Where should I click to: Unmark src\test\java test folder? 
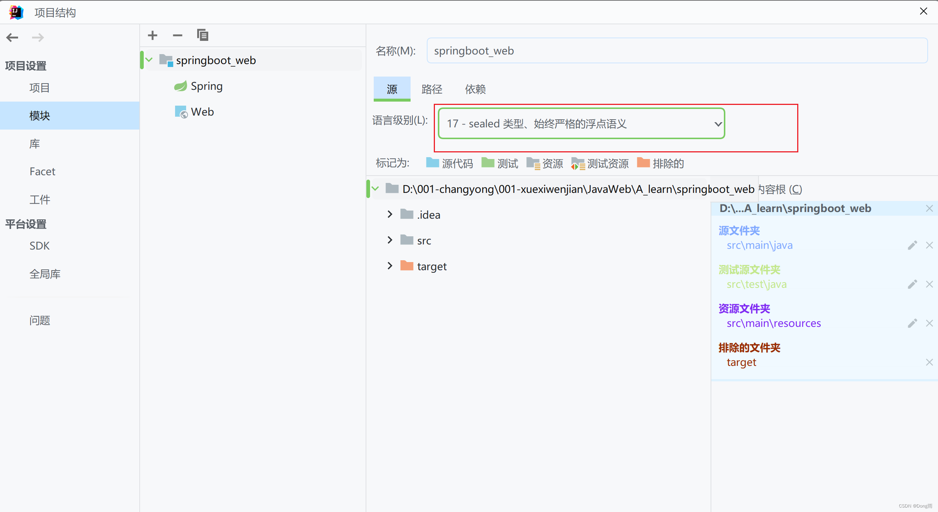[x=930, y=285]
